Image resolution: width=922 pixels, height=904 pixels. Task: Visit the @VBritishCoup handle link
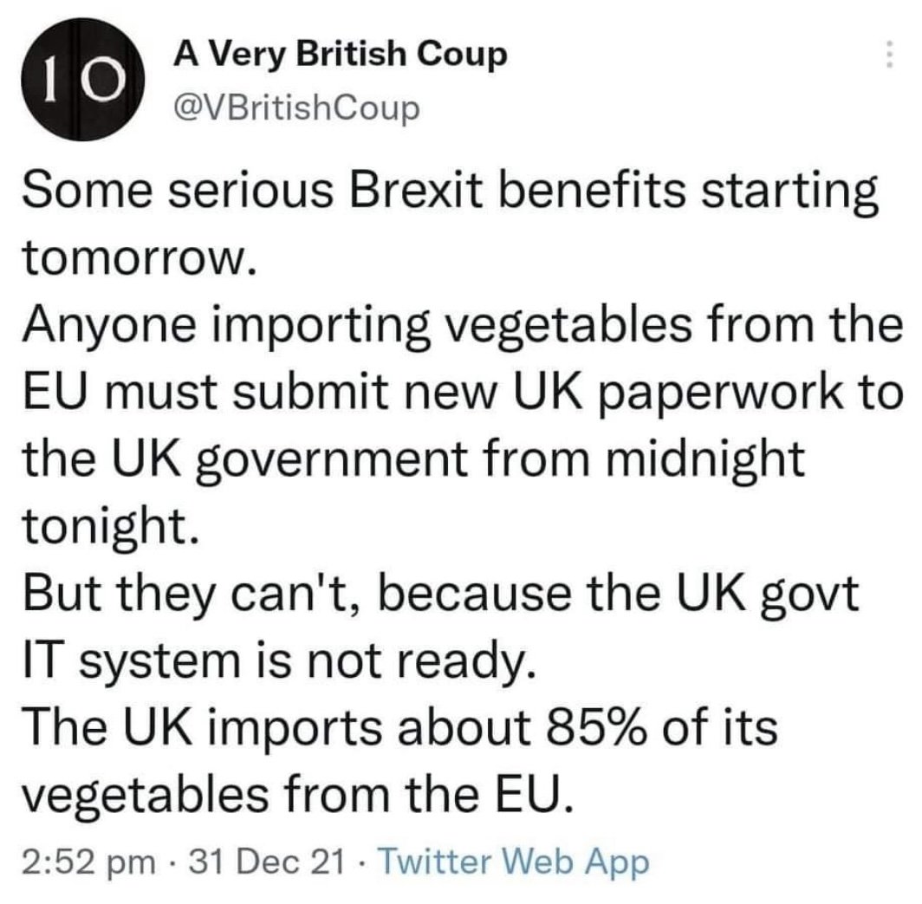(296, 107)
